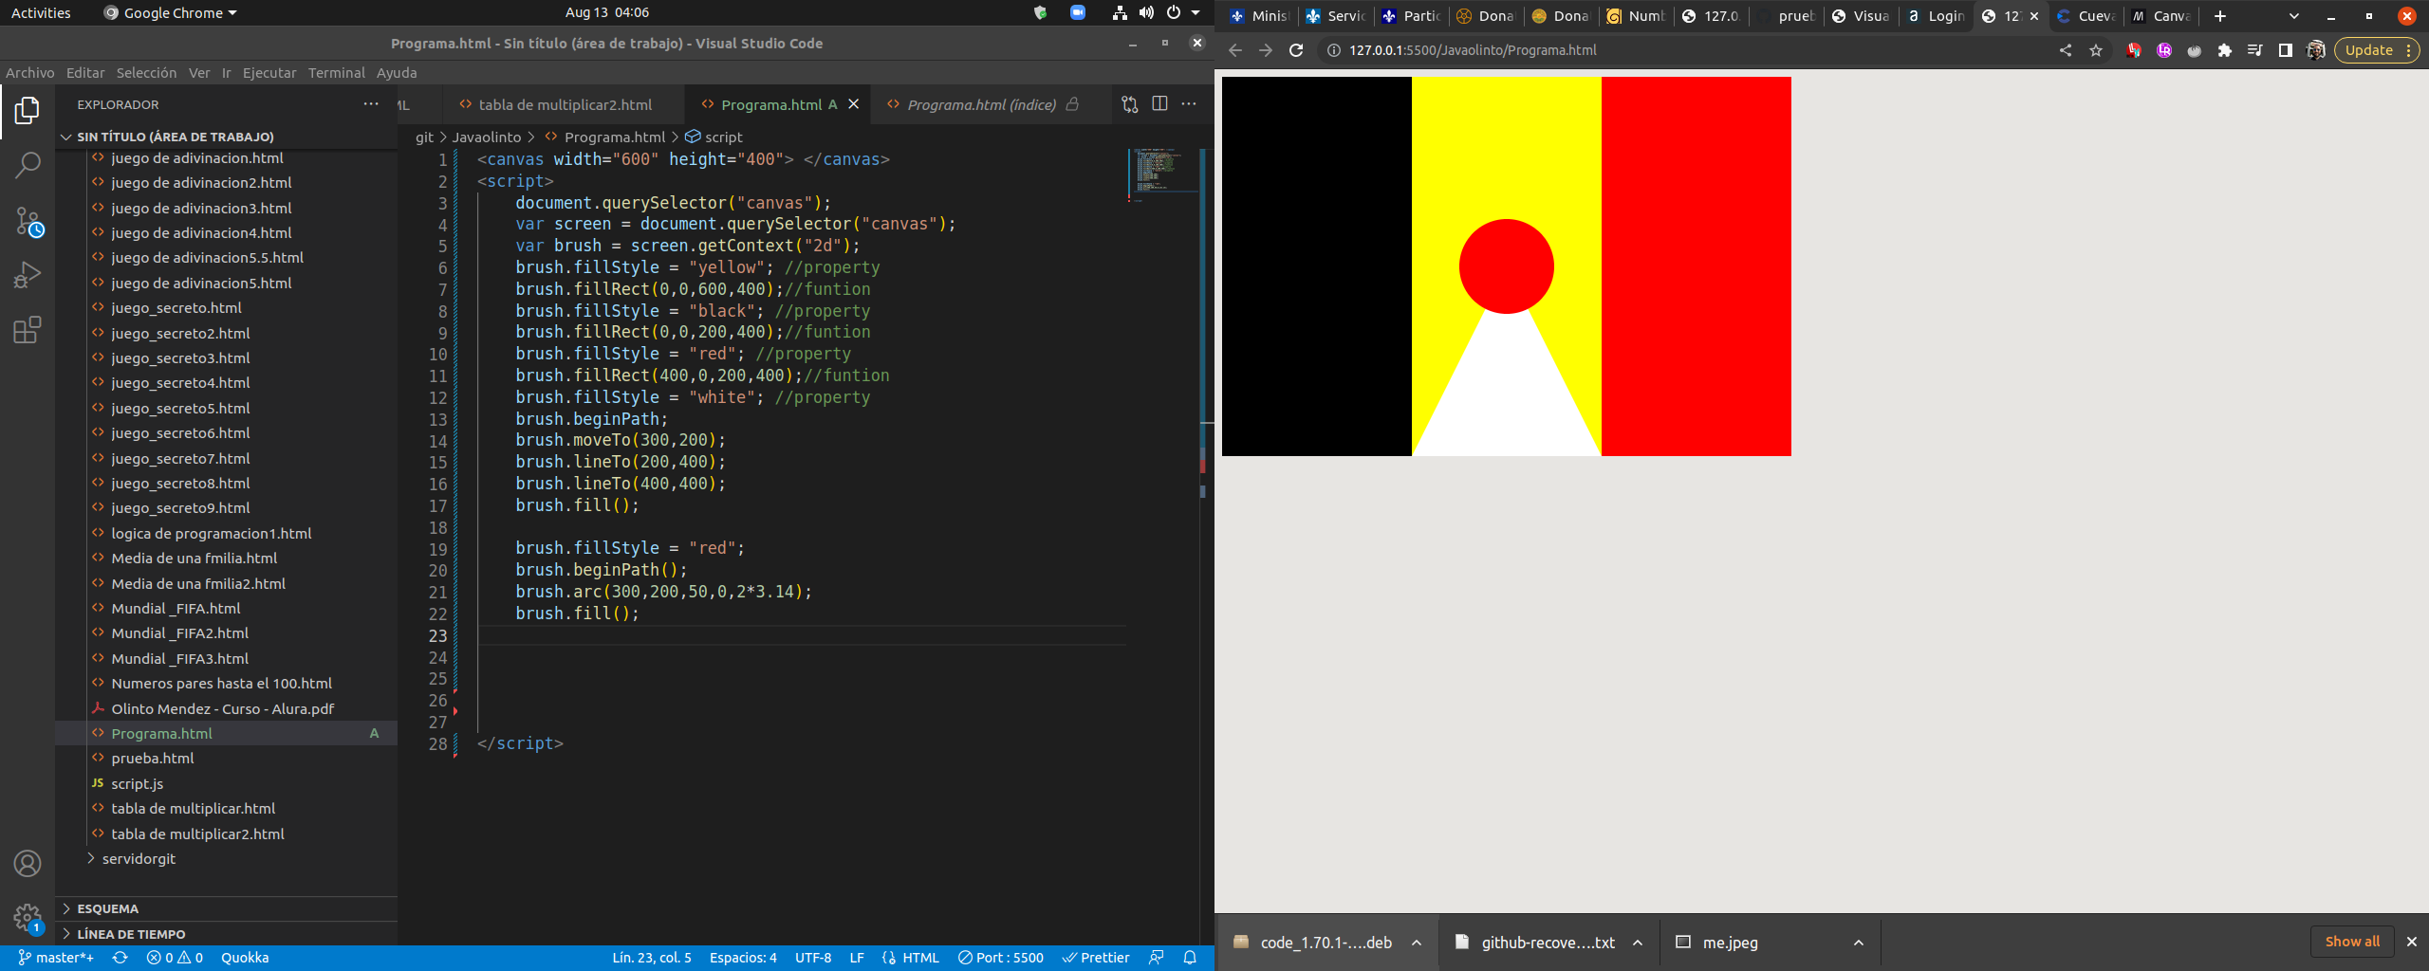Open Chrome side panel icon

click(2285, 50)
